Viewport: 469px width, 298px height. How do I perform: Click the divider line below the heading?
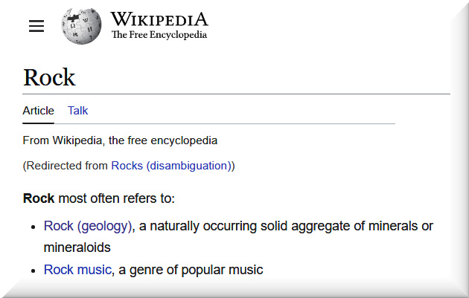coord(236,94)
